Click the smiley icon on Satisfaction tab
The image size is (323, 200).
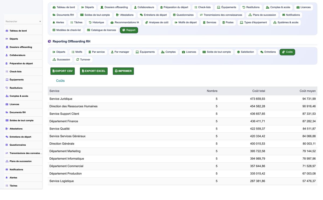tap(238, 52)
